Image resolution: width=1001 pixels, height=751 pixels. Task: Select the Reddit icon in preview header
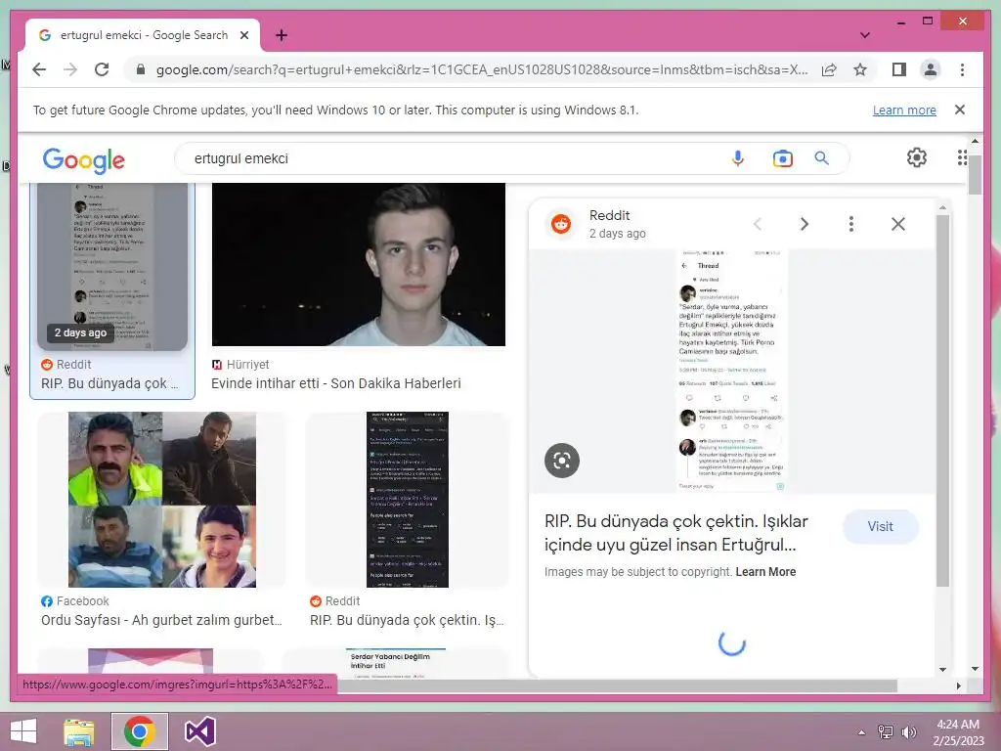(560, 224)
